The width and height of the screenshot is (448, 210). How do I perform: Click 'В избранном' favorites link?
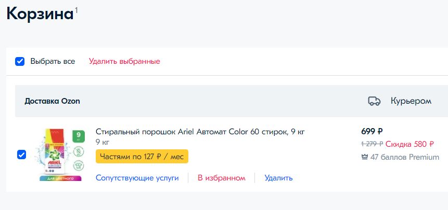222,178
